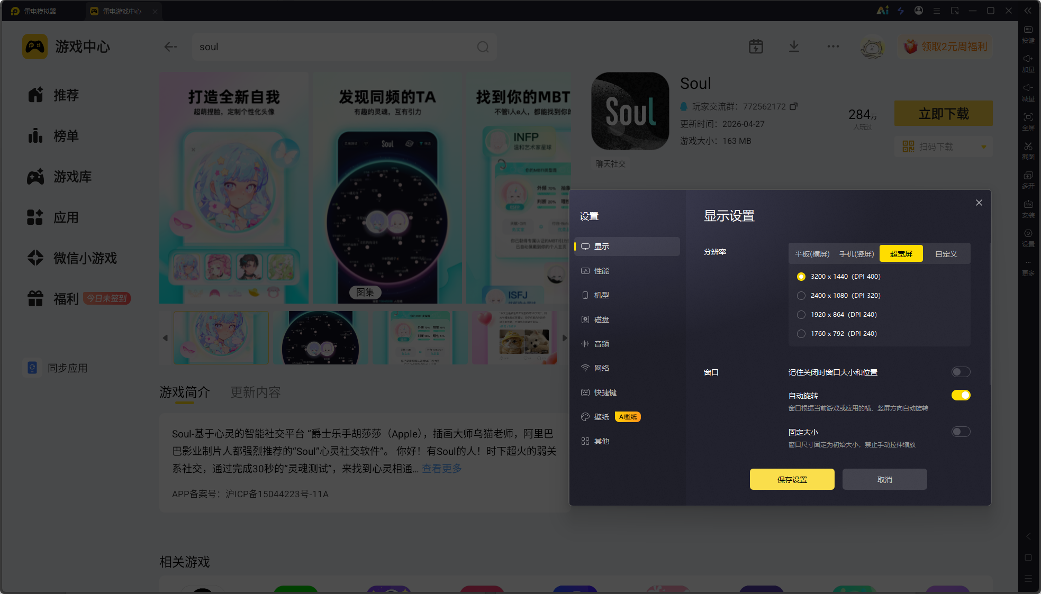
Task: Show 更多 tools in the right sidebar
Action: pos(1028,268)
